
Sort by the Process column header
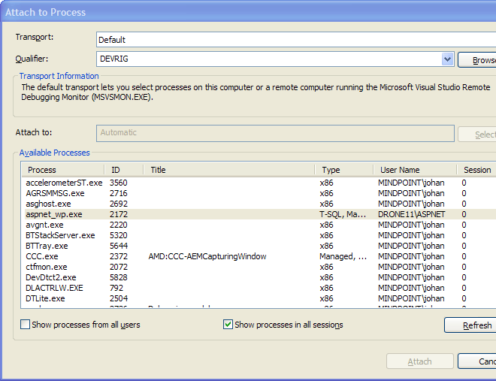(63, 170)
